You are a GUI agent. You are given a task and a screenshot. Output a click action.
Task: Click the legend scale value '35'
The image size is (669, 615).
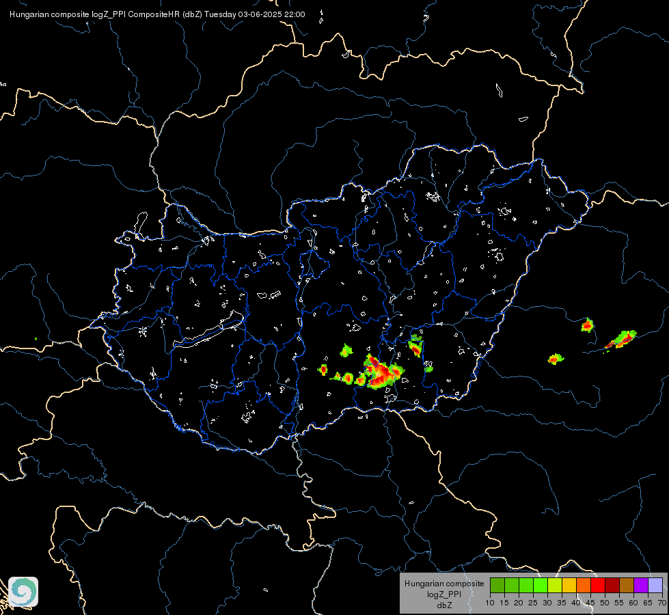point(562,603)
